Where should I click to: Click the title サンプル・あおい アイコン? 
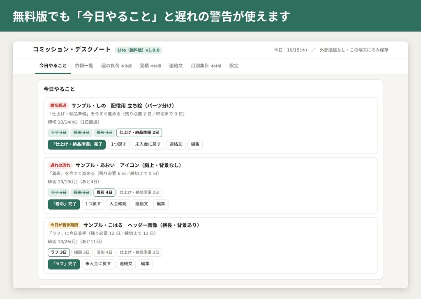click(128, 166)
